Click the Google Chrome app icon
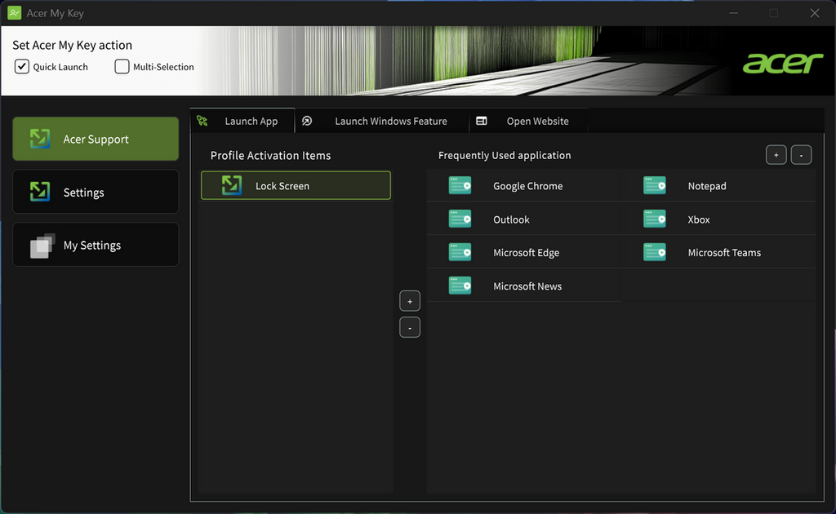 (460, 185)
